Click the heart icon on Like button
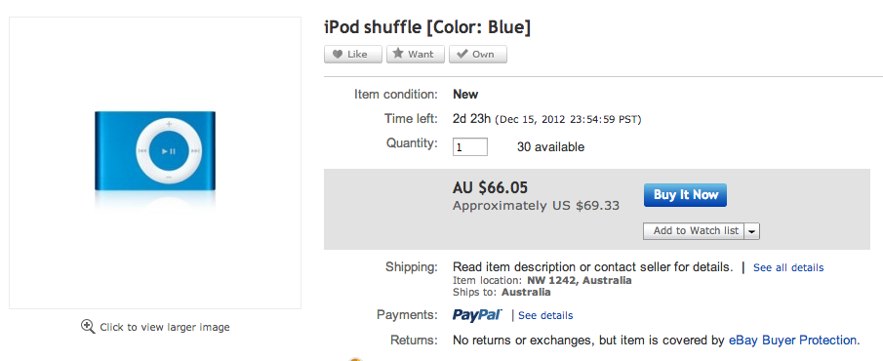 [338, 54]
